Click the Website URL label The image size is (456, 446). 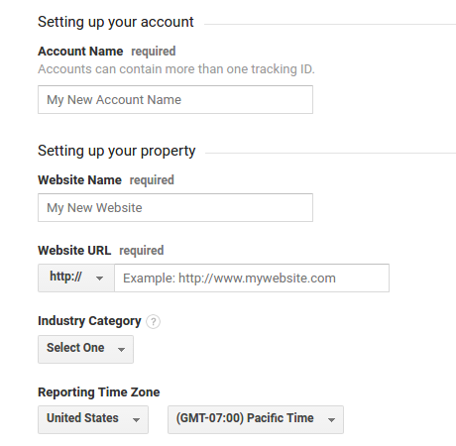pyautogui.click(x=74, y=251)
